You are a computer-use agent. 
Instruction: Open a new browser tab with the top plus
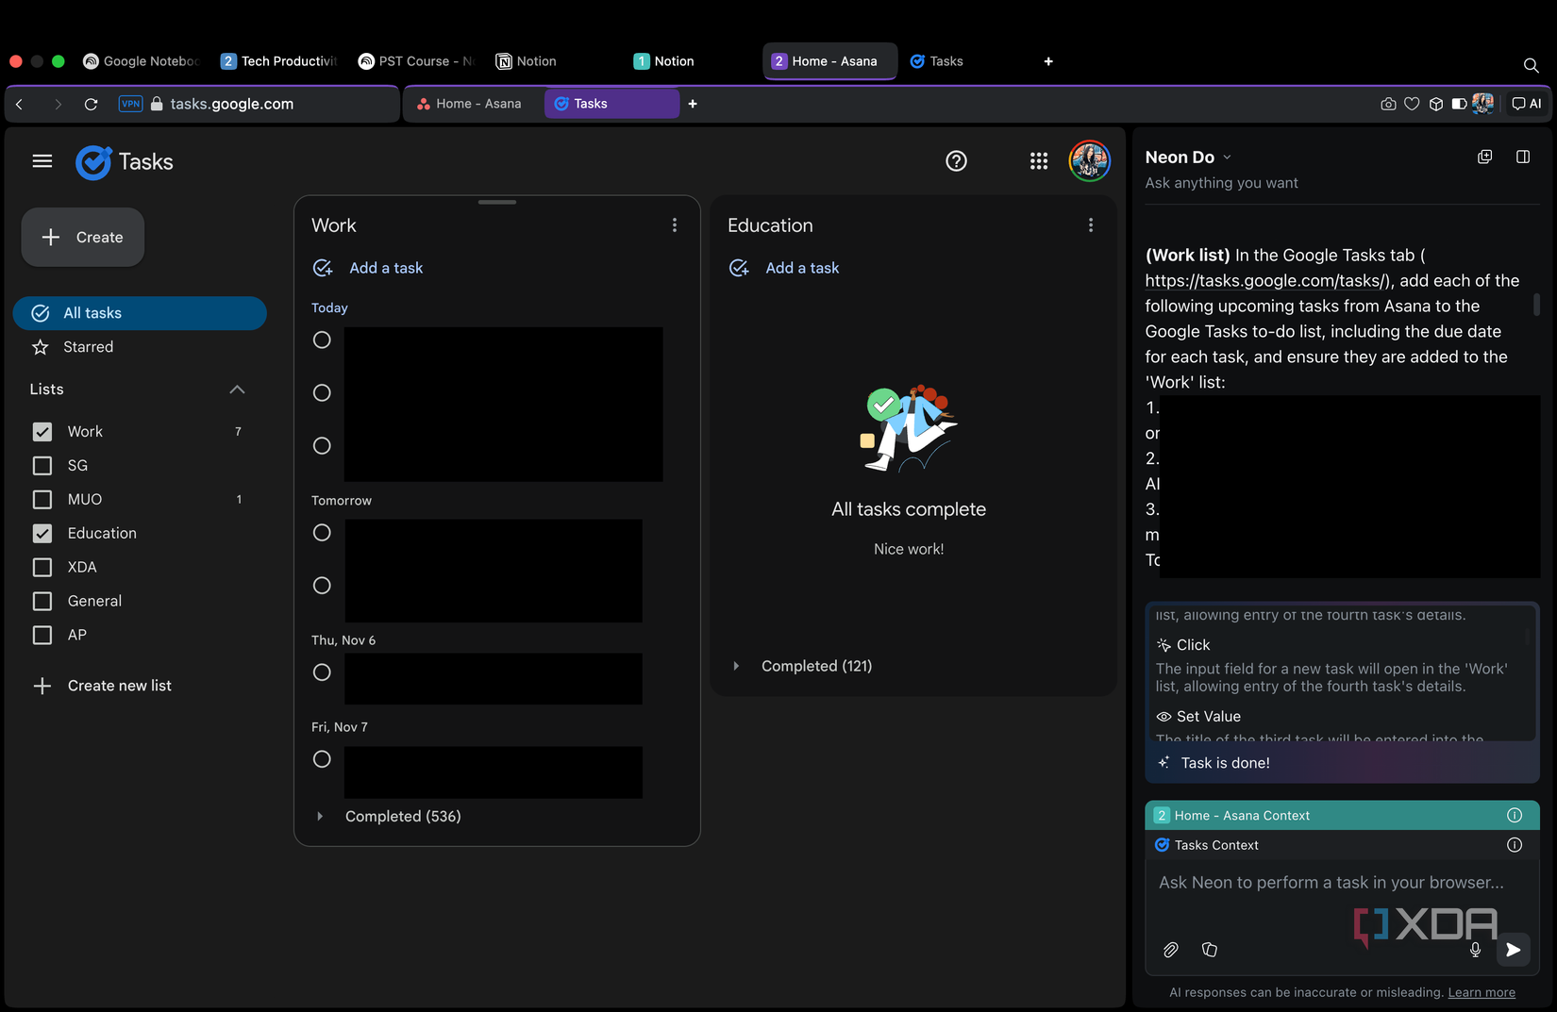1048,61
